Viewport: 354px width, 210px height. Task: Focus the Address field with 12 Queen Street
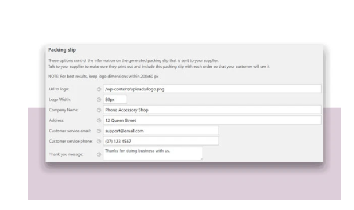tap(212, 120)
